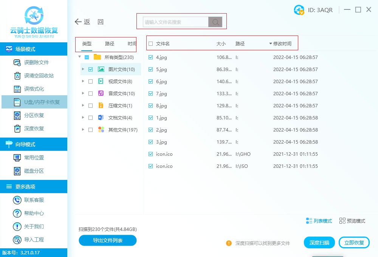Open 帮助中心 help center
Screen dimensions: 378x257
pyautogui.click(x=34, y=213)
